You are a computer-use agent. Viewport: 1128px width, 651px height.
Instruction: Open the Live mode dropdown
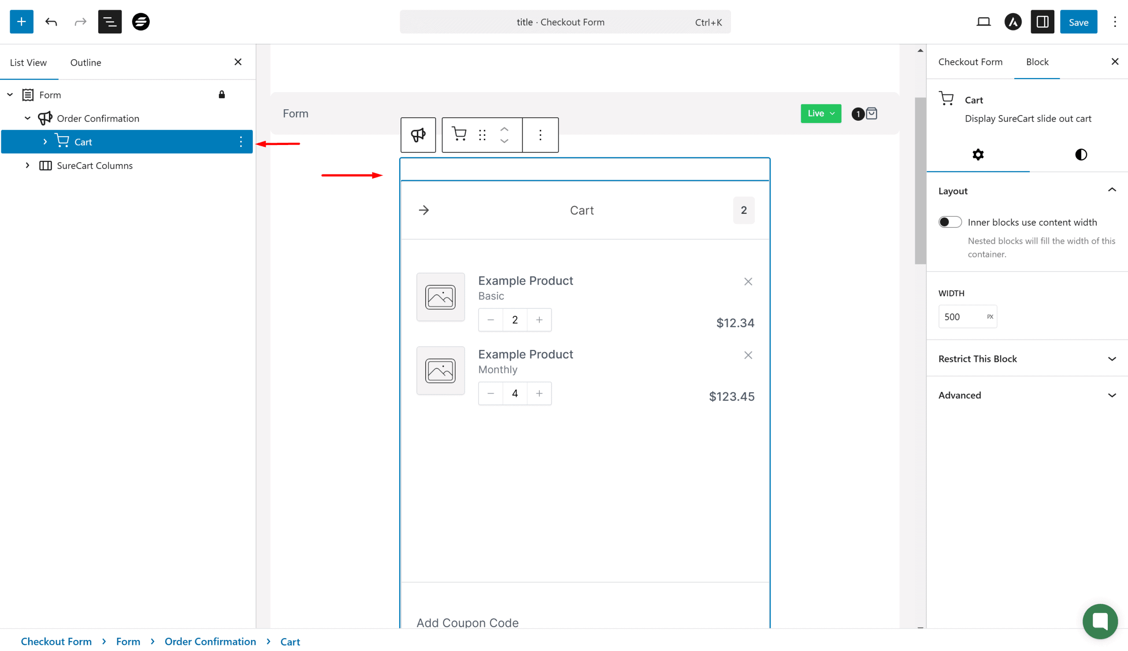(820, 114)
